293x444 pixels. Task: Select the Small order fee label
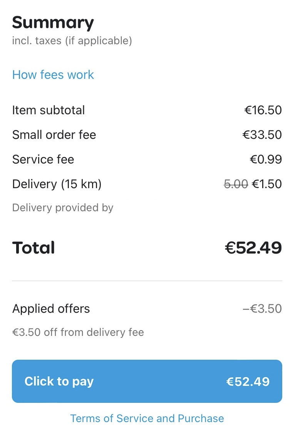pos(54,135)
